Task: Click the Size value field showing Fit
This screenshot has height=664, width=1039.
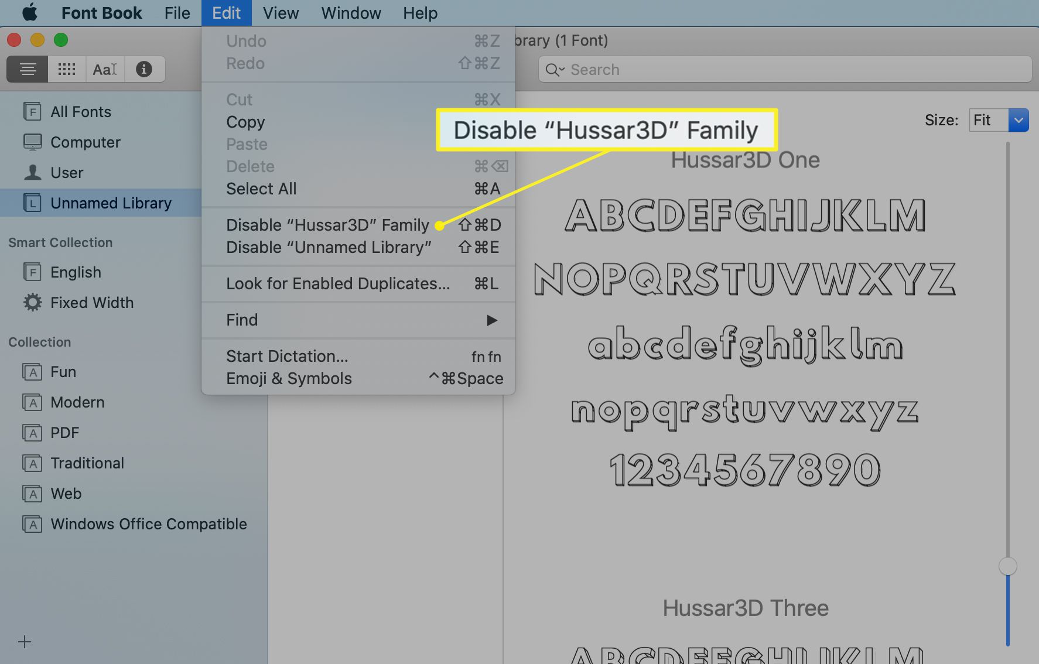Action: click(989, 120)
